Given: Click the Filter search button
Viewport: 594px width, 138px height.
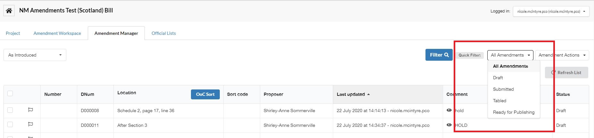Looking at the screenshot, I should (439, 55).
